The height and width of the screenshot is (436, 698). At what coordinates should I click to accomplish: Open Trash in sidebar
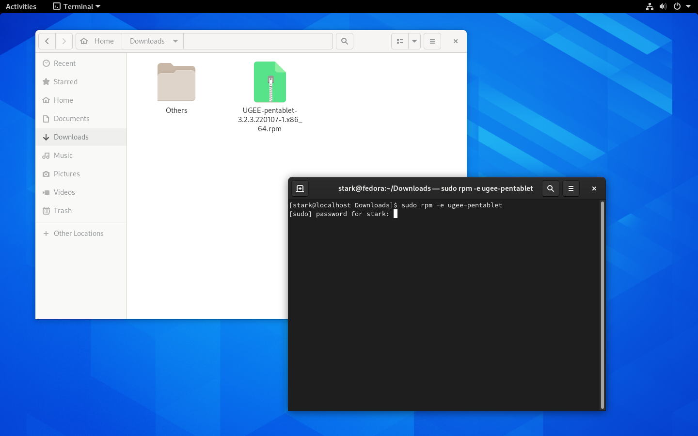point(81,211)
